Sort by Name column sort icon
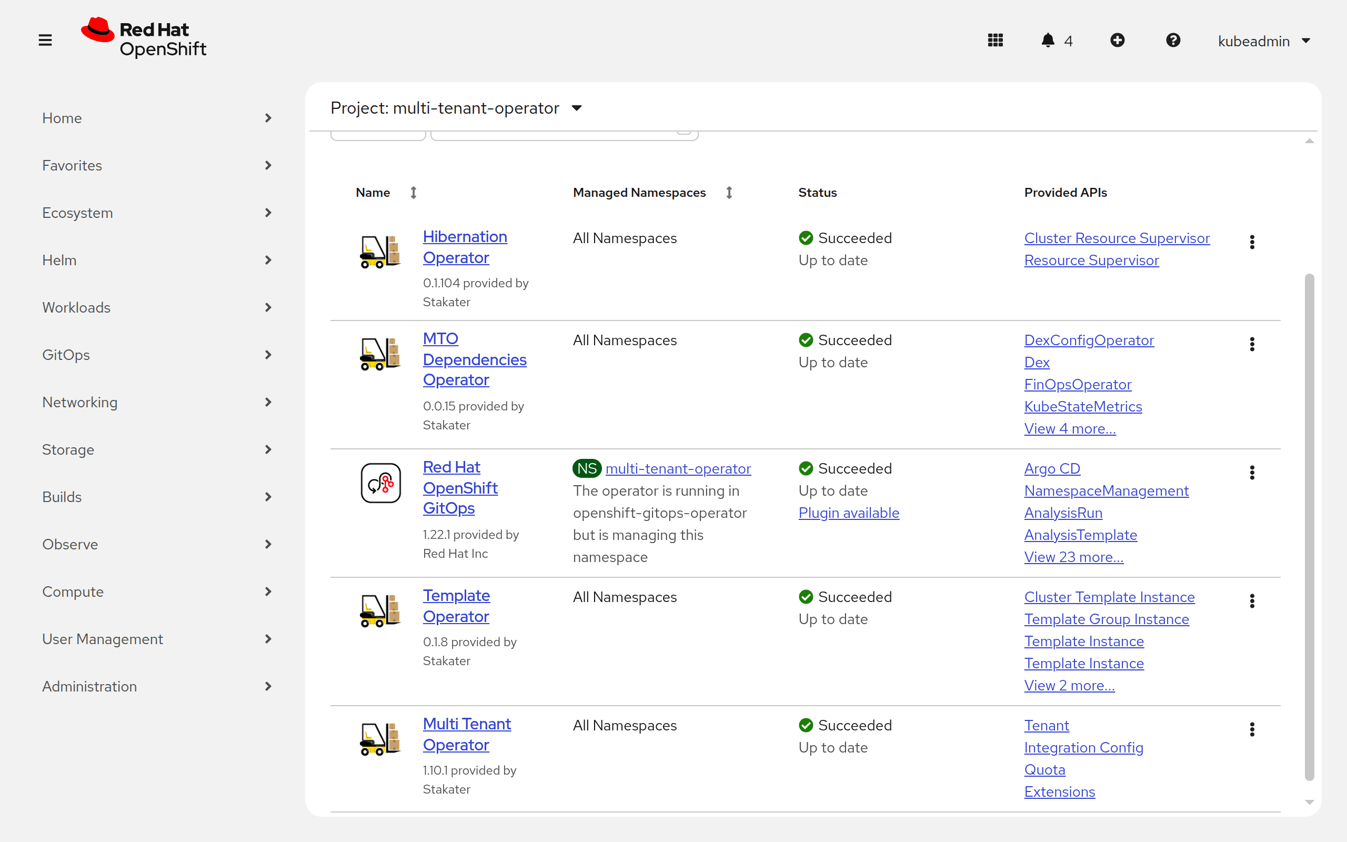The height and width of the screenshot is (842, 1347). (414, 193)
